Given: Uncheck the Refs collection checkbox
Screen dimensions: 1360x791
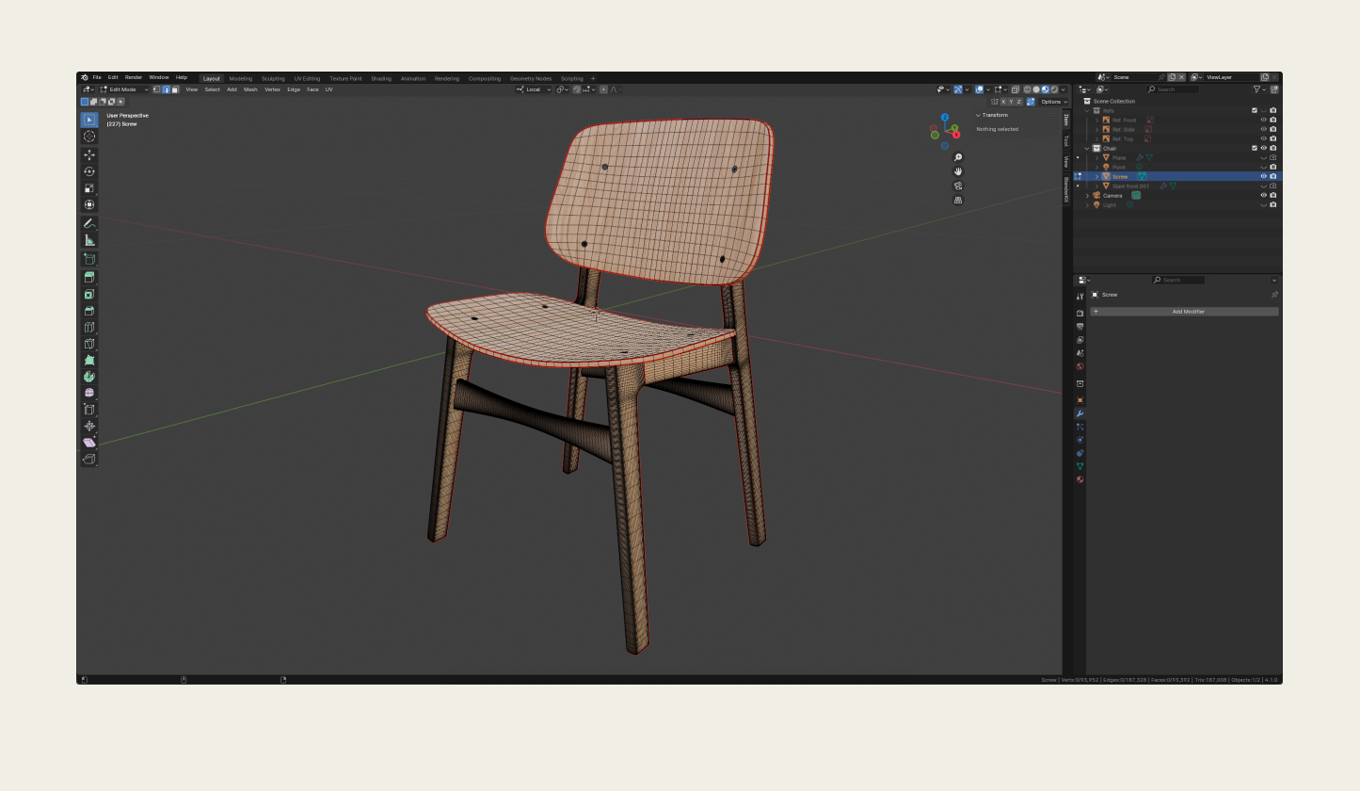Looking at the screenshot, I should pyautogui.click(x=1255, y=110).
